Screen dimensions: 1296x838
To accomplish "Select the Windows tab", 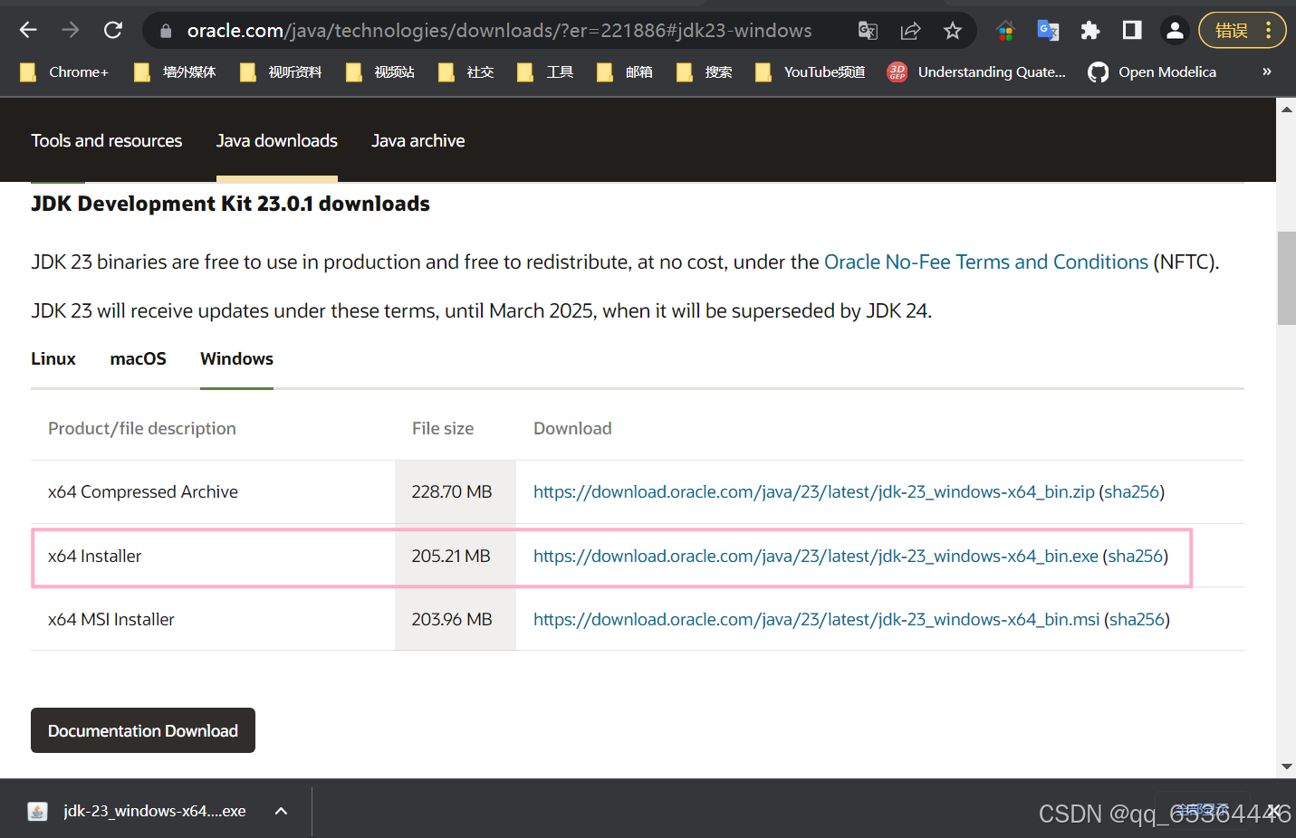I will 237,359.
